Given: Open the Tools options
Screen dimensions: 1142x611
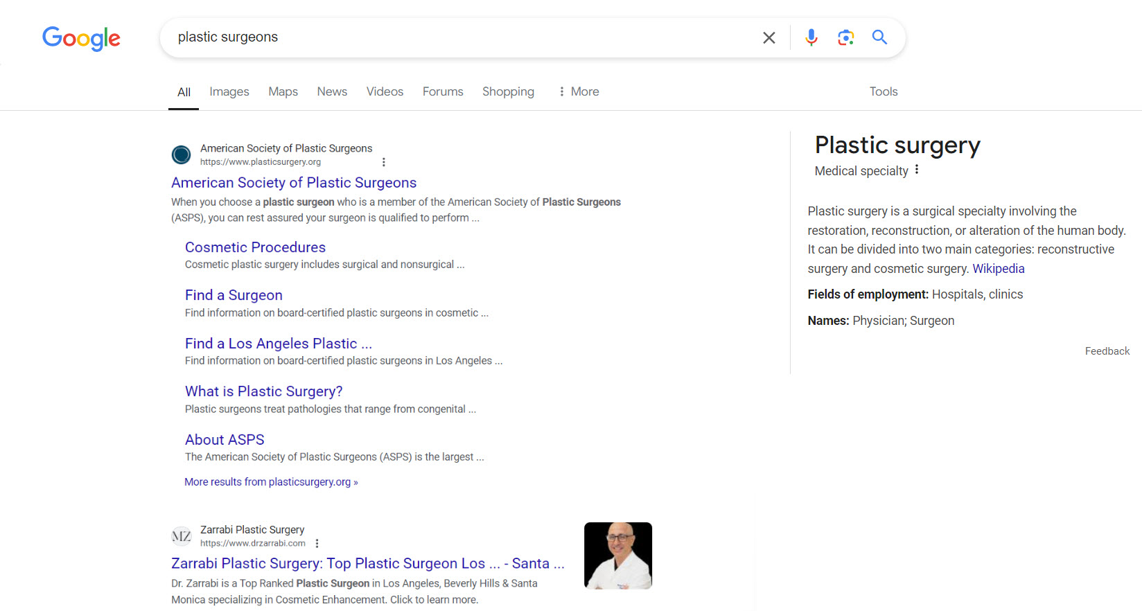Looking at the screenshot, I should click(884, 91).
